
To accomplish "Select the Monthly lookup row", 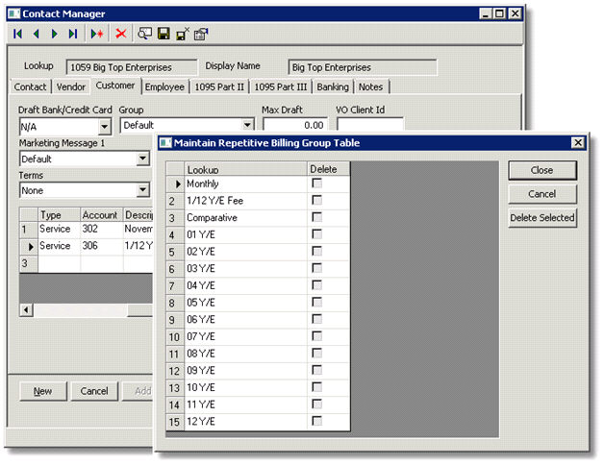I will point(246,184).
